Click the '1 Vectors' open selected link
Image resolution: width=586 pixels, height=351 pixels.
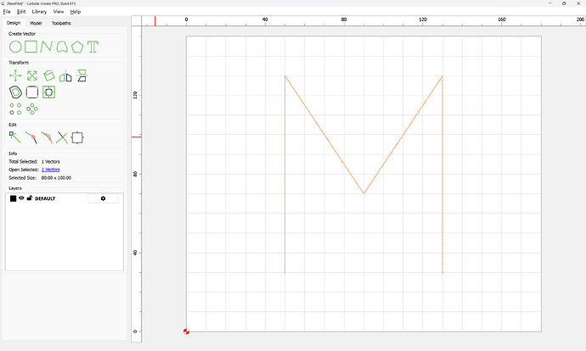point(50,170)
